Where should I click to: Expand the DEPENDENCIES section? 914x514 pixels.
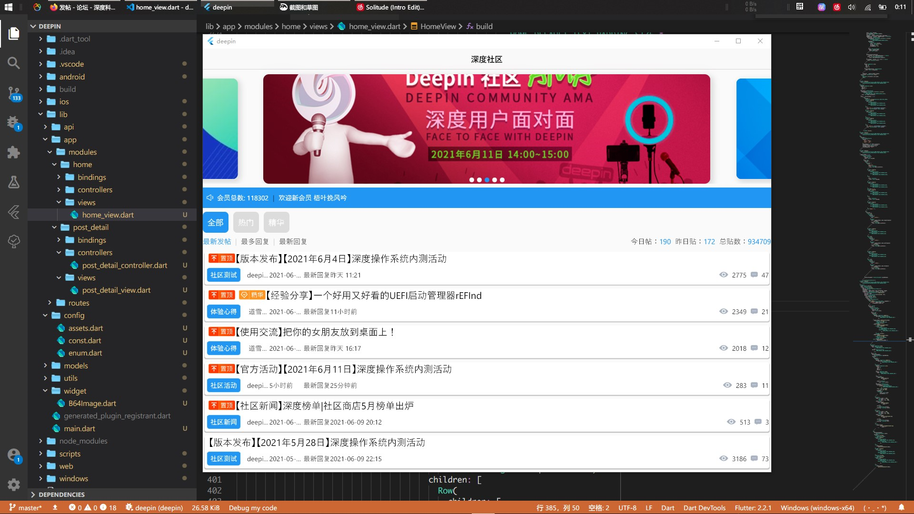pos(61,494)
